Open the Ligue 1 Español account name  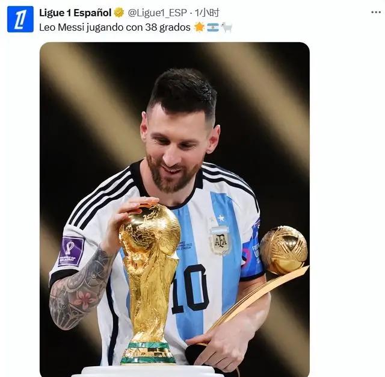(x=75, y=13)
